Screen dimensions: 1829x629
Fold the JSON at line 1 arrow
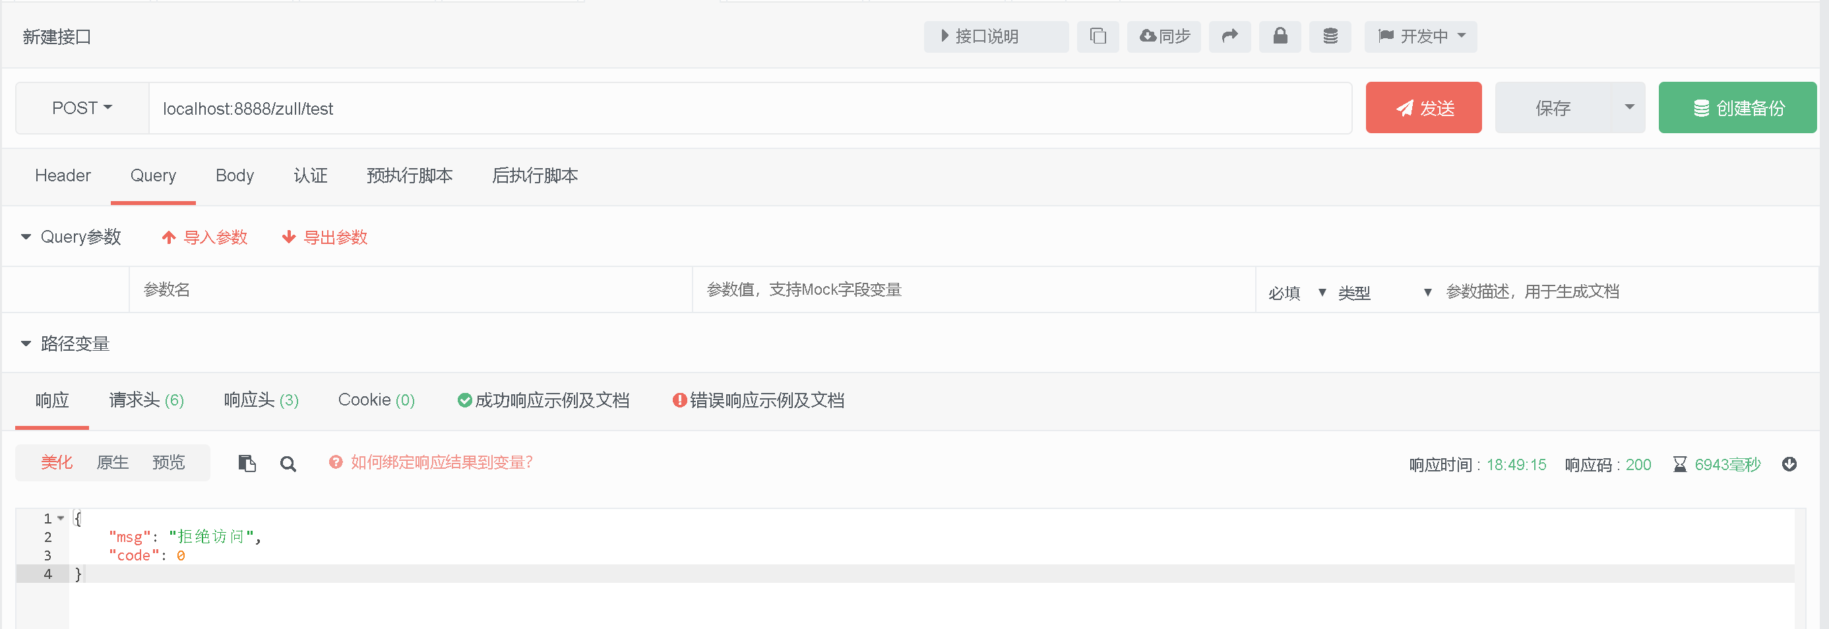click(x=61, y=518)
